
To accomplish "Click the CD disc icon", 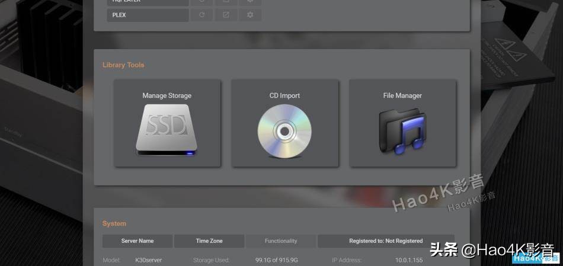I will click(284, 131).
